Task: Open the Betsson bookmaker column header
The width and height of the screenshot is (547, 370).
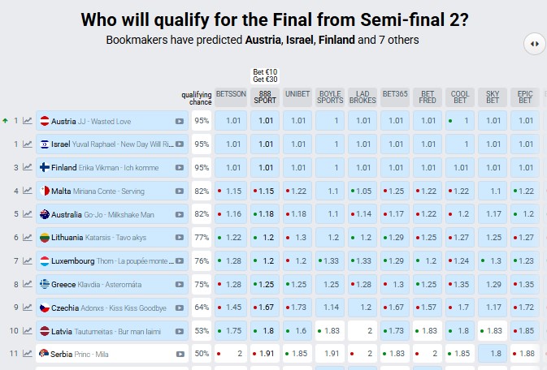Action: coord(231,97)
